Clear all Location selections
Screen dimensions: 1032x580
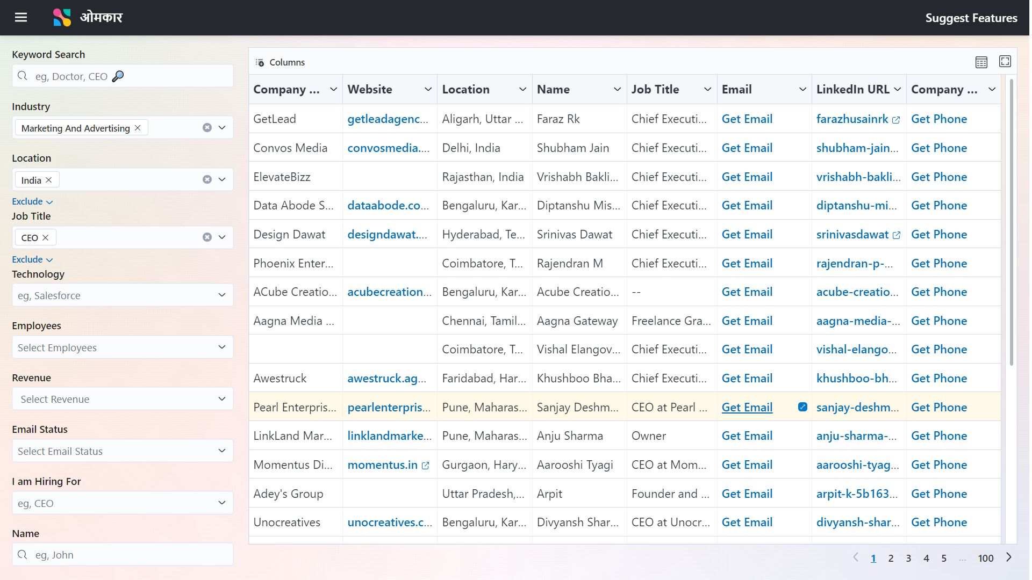pyautogui.click(x=207, y=179)
